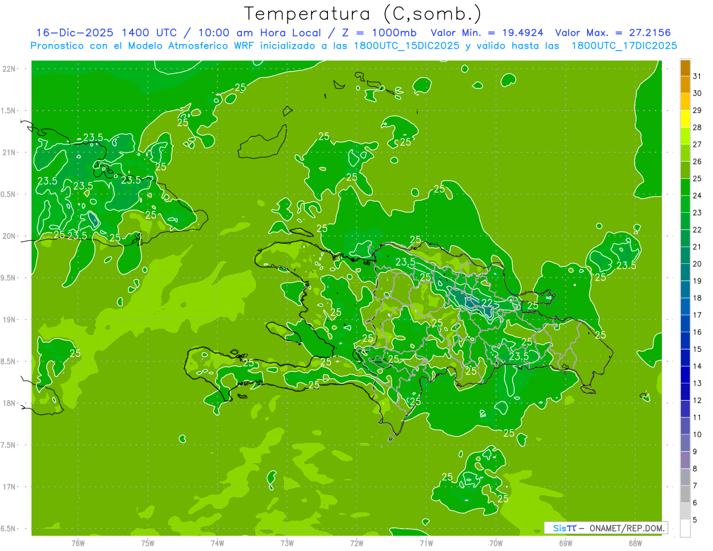
Task: Click the '27' value on the color scale
Action: click(698, 144)
